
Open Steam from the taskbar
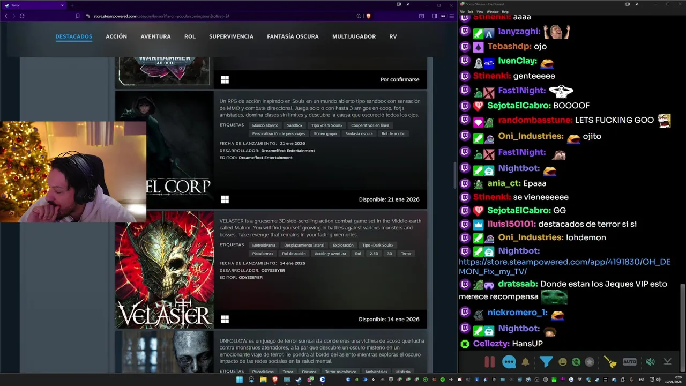tap(299, 380)
